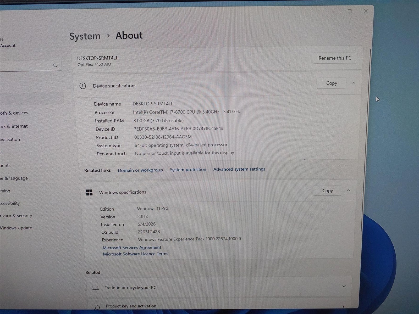Click the laptop icon next to Trade-in
Image resolution: width=419 pixels, height=314 pixels.
(96, 288)
